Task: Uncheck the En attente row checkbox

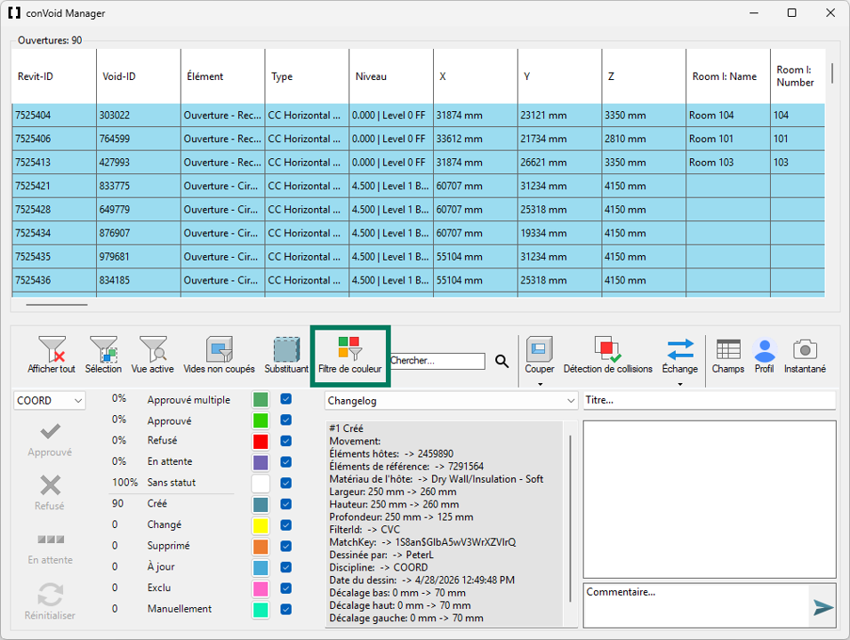Action: pyautogui.click(x=285, y=461)
